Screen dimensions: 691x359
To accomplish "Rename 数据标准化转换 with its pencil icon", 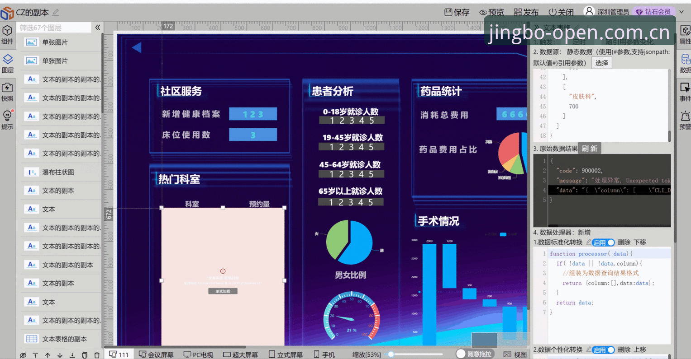I will 588,242.
